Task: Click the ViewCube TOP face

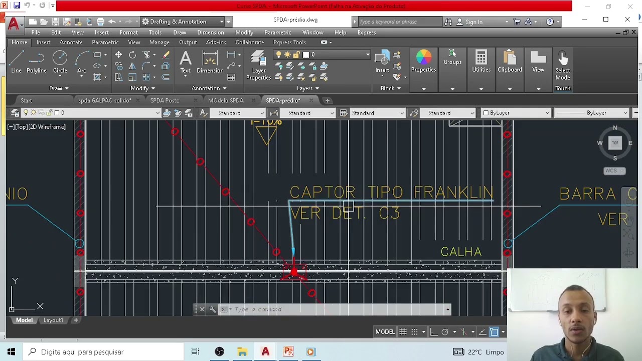Action: (615, 143)
